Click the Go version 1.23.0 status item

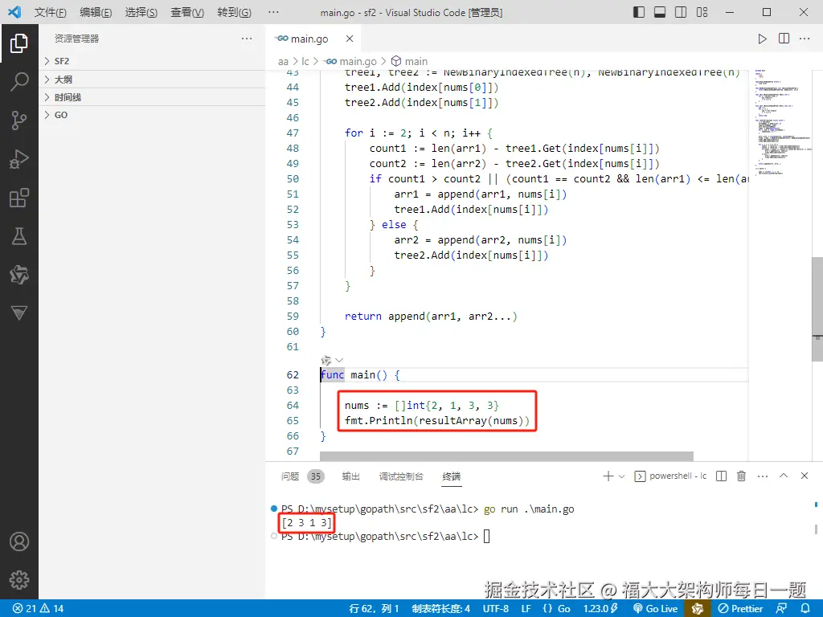[x=600, y=608]
